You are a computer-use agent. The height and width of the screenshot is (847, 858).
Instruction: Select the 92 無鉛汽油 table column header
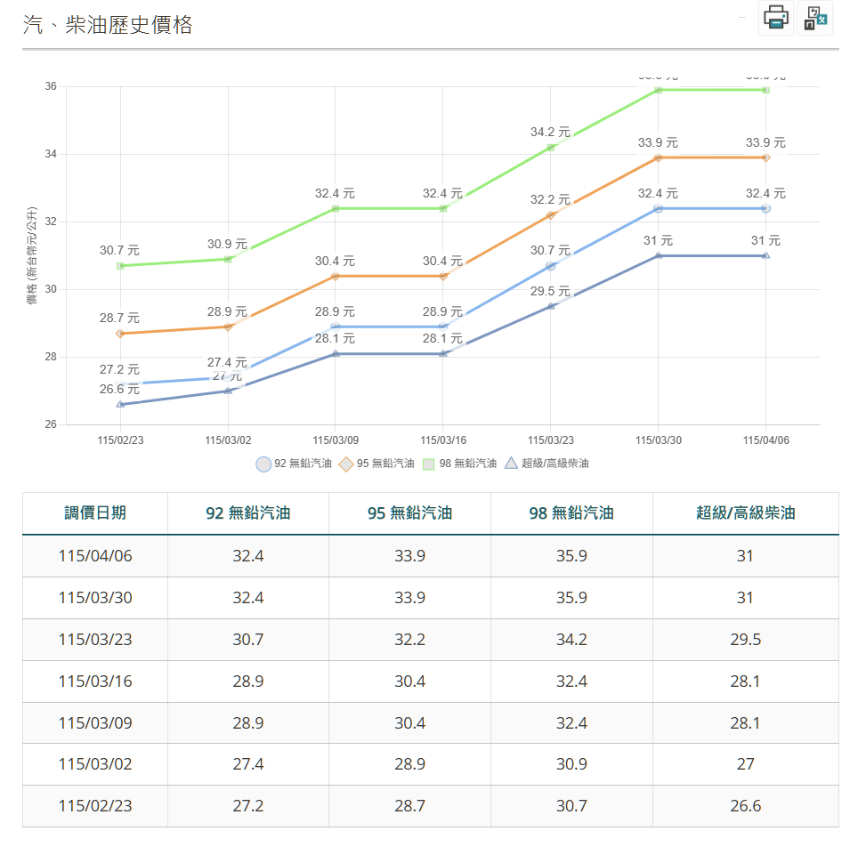point(248,513)
